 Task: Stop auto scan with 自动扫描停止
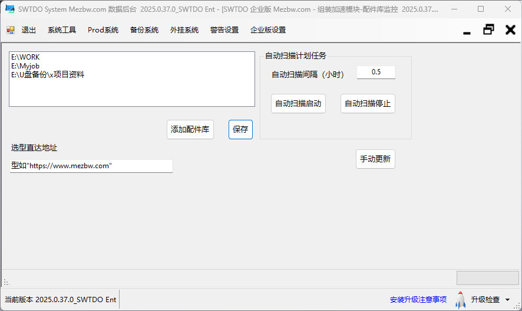[368, 104]
